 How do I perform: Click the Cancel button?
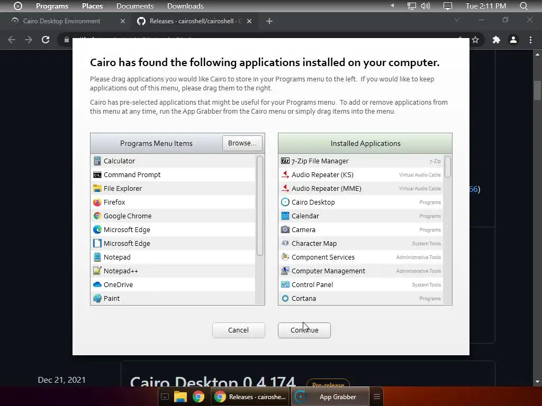[239, 330]
